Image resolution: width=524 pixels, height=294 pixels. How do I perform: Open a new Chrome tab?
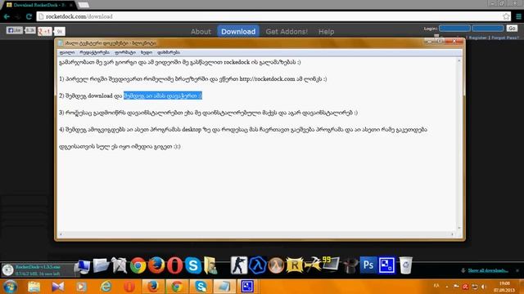pos(84,5)
